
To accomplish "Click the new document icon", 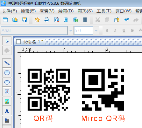I will (x=5, y=20).
